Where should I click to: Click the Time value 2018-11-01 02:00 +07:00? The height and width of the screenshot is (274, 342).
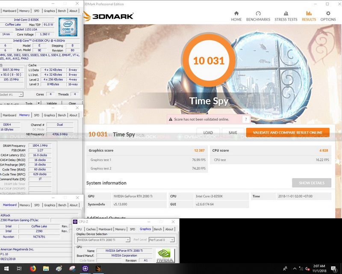[x=295, y=196]
